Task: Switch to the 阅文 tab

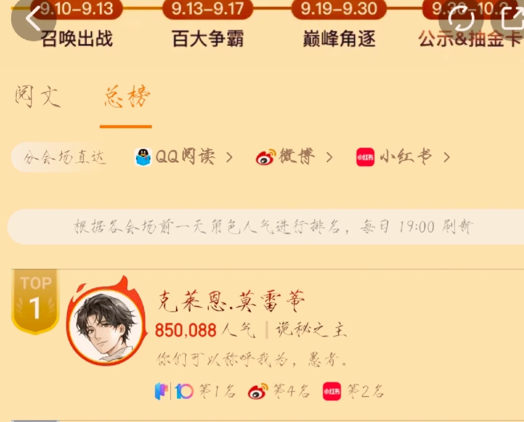Action: [38, 96]
